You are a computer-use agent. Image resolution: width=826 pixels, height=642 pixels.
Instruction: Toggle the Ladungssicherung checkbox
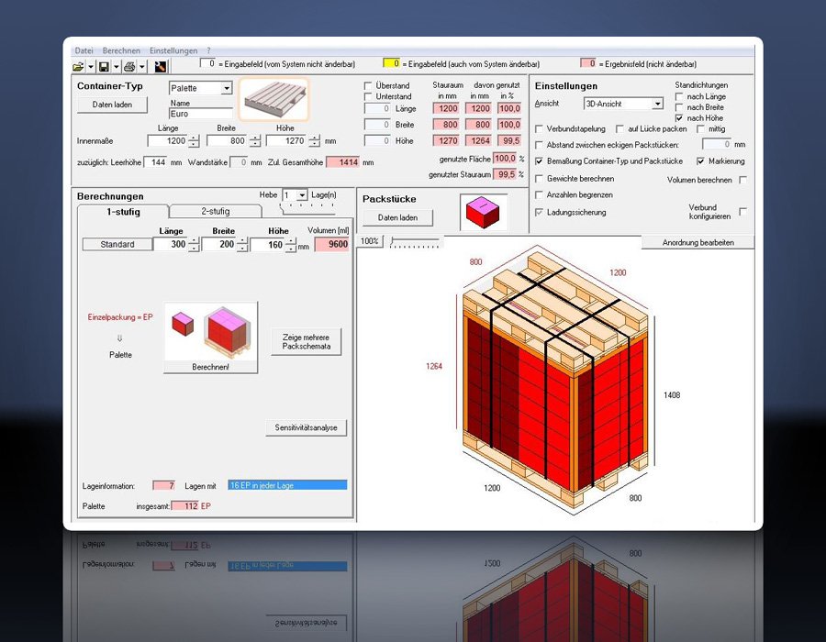pos(539,212)
